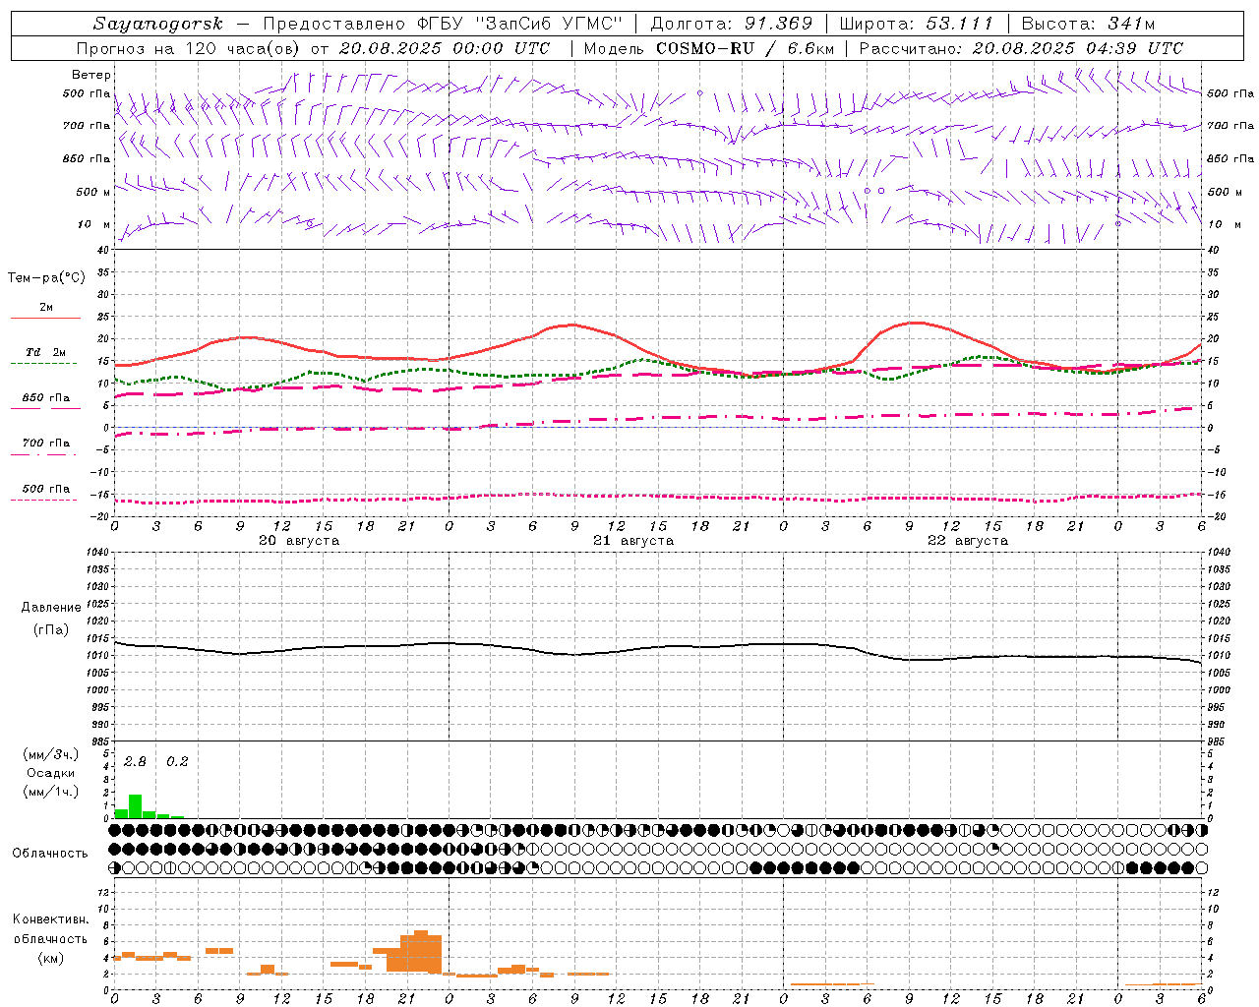The width and height of the screenshot is (1259, 1007).
Task: Click the date label 22 августа
Action: click(x=968, y=541)
